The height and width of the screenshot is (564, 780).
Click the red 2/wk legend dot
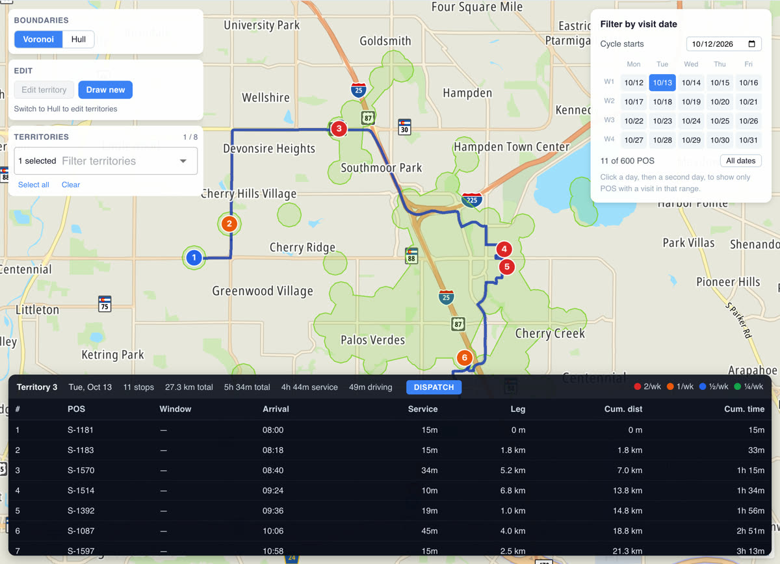click(638, 387)
